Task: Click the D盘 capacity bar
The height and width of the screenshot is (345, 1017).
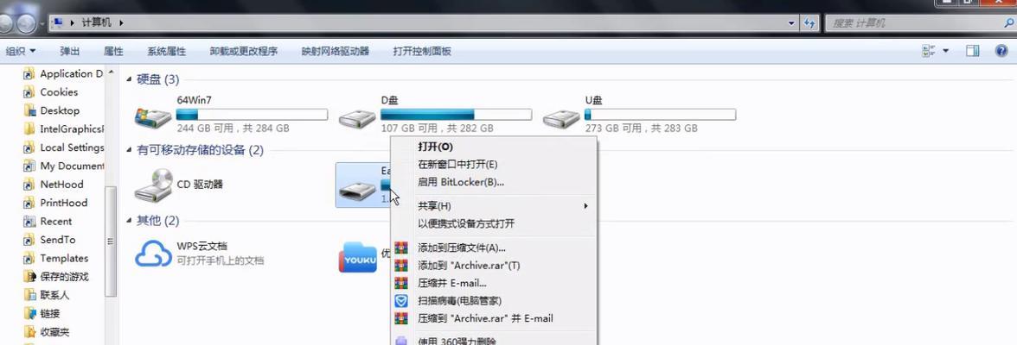Action: click(x=457, y=115)
